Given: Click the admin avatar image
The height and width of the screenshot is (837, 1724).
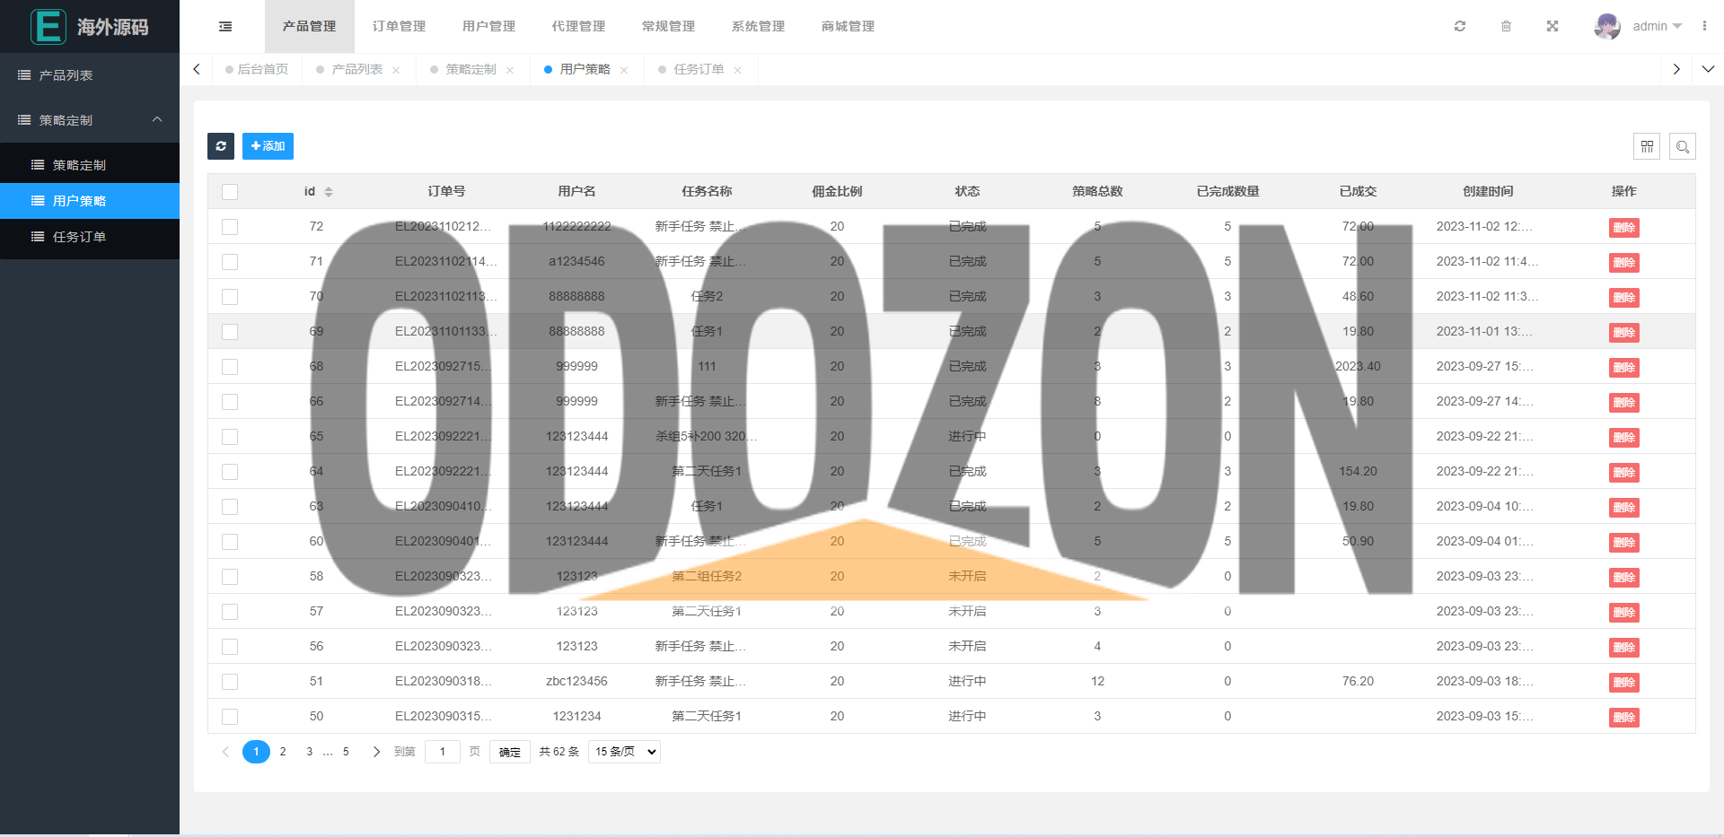Looking at the screenshot, I should pos(1607,26).
